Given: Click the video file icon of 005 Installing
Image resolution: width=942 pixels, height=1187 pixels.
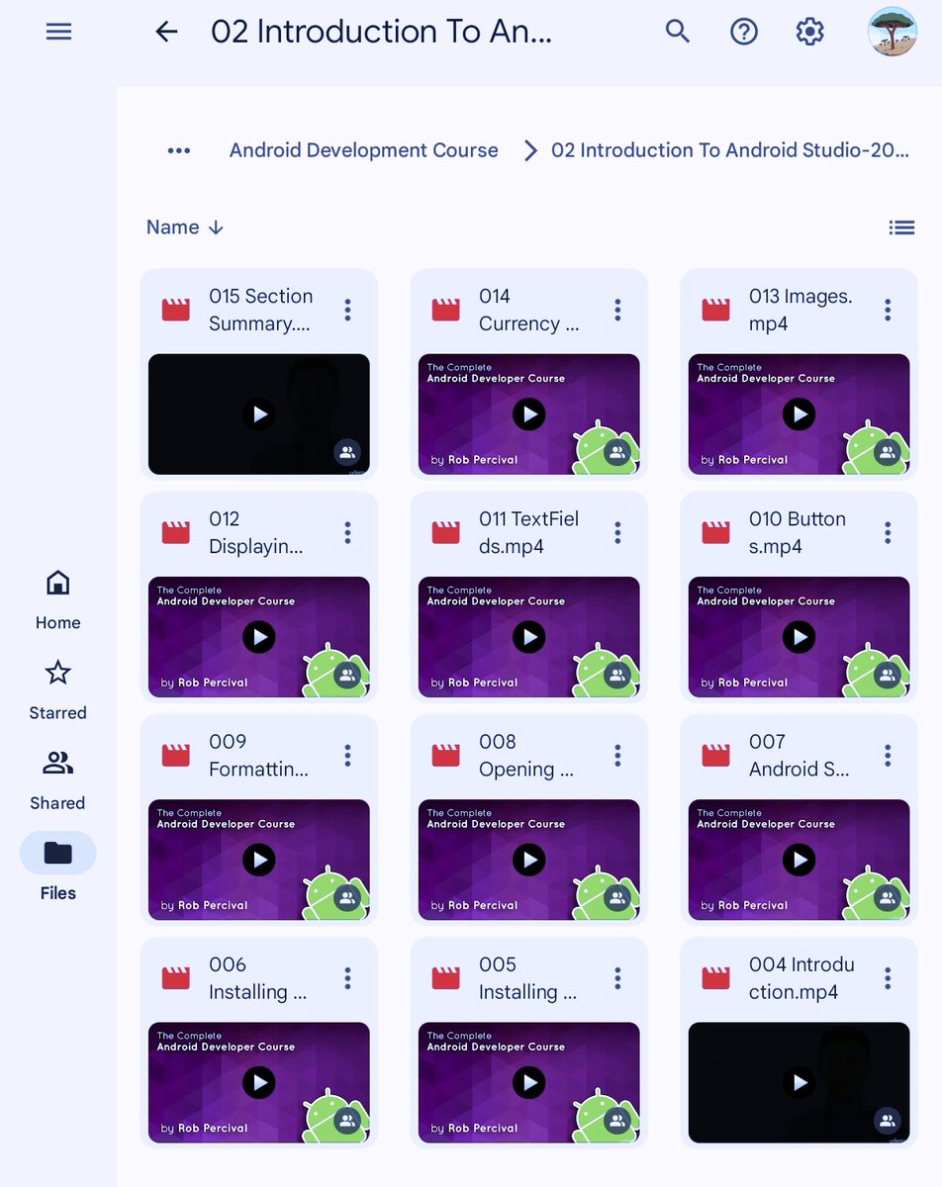Looking at the screenshot, I should 446,978.
